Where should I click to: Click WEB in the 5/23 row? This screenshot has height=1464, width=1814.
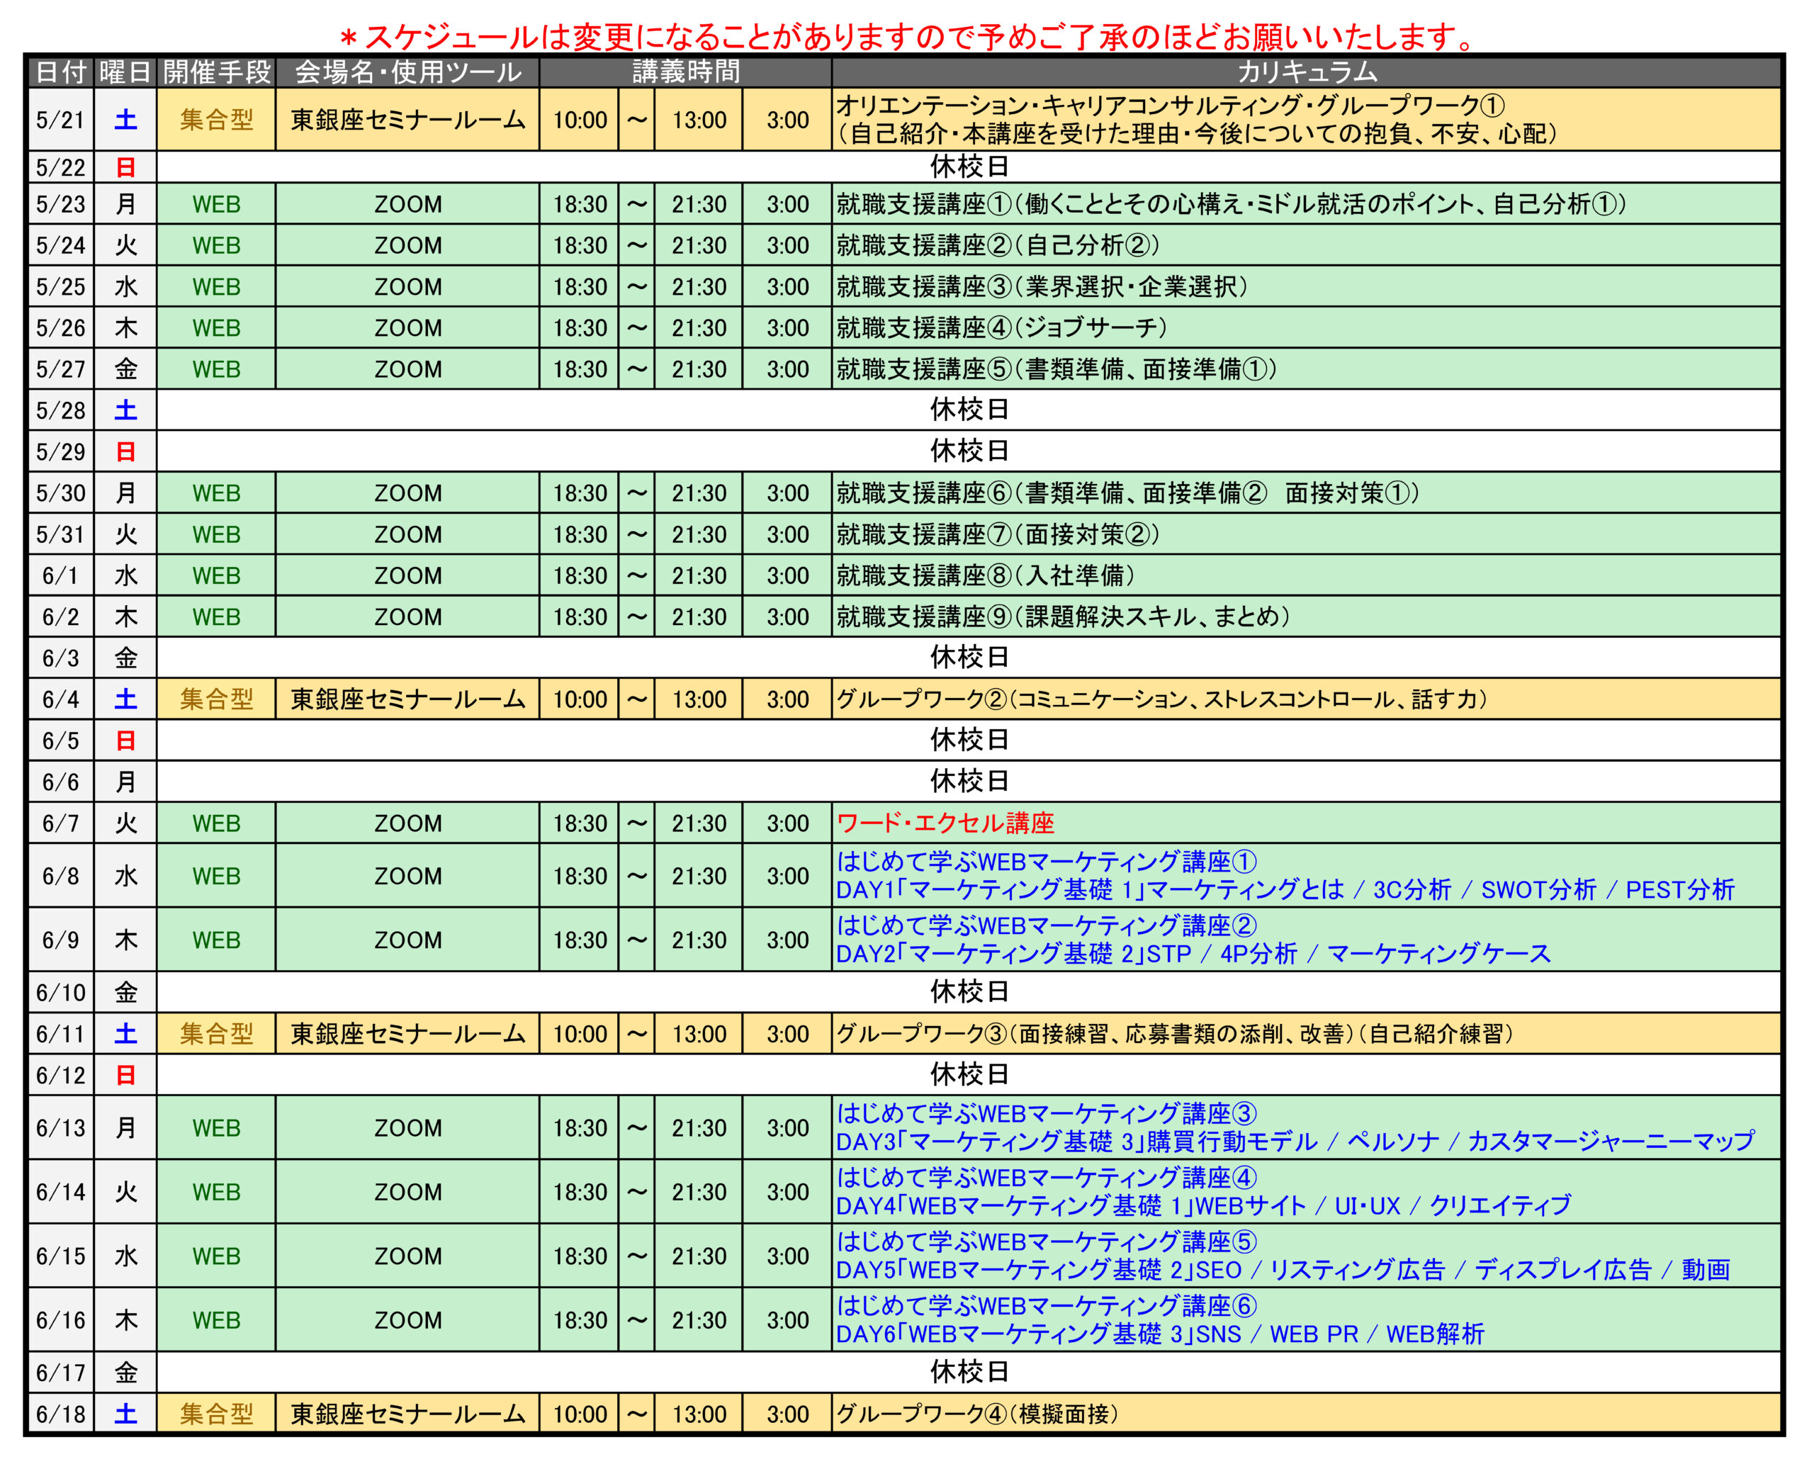tap(217, 204)
